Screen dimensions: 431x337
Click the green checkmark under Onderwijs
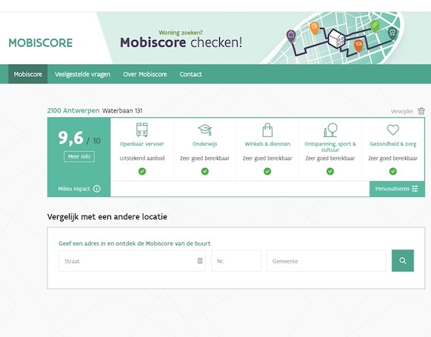[205, 171]
